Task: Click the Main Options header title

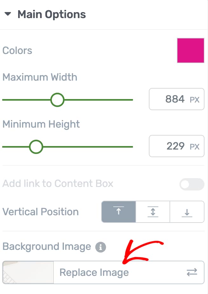Action: pos(52,15)
